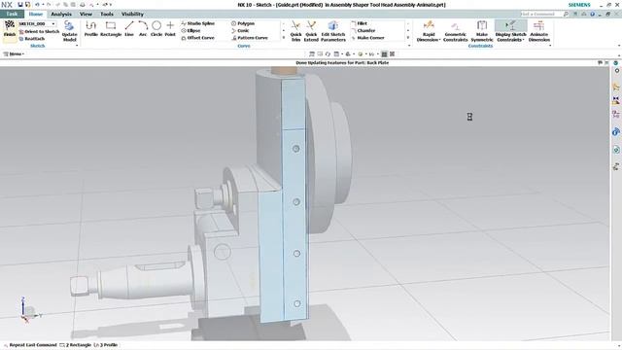Select the Chamfer sketch command
The image size is (622, 350).
(x=363, y=30)
